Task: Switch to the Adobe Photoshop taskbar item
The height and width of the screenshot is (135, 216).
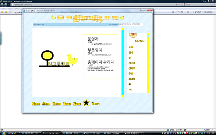Action: coord(113,133)
